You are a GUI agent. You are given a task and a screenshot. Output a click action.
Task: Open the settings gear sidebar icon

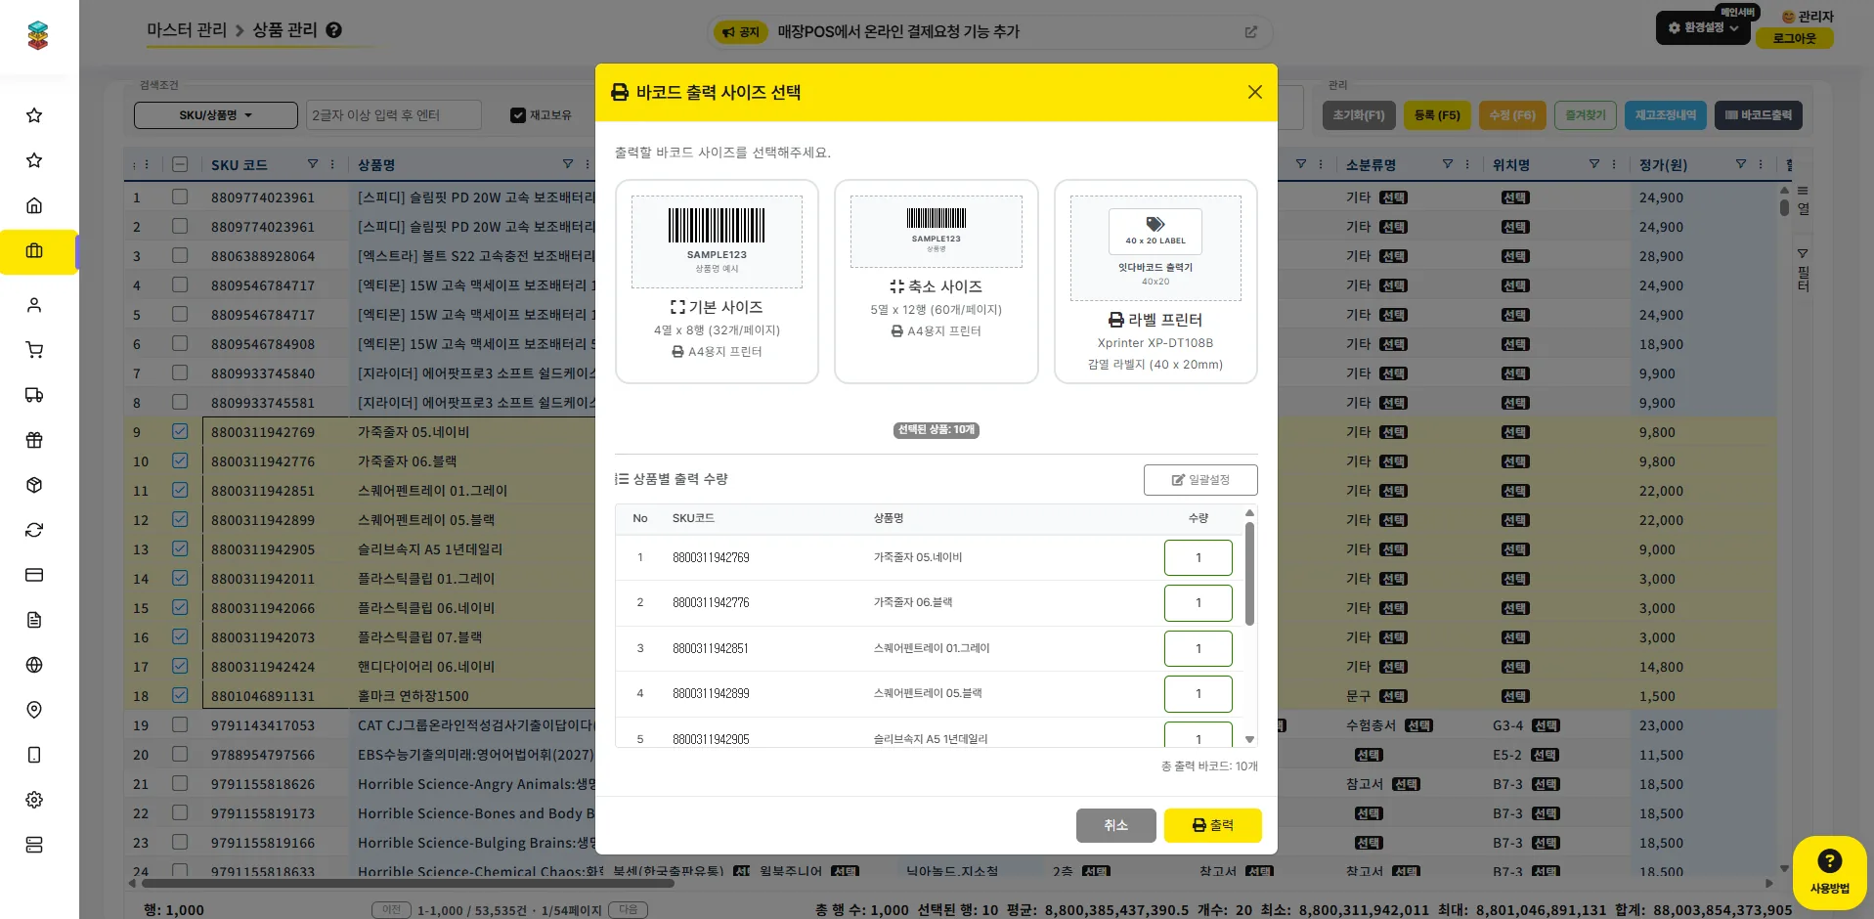coord(34,800)
